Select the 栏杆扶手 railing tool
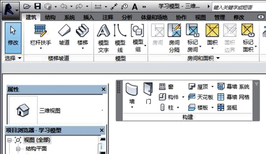This screenshot has width=266, height=154. (40, 37)
